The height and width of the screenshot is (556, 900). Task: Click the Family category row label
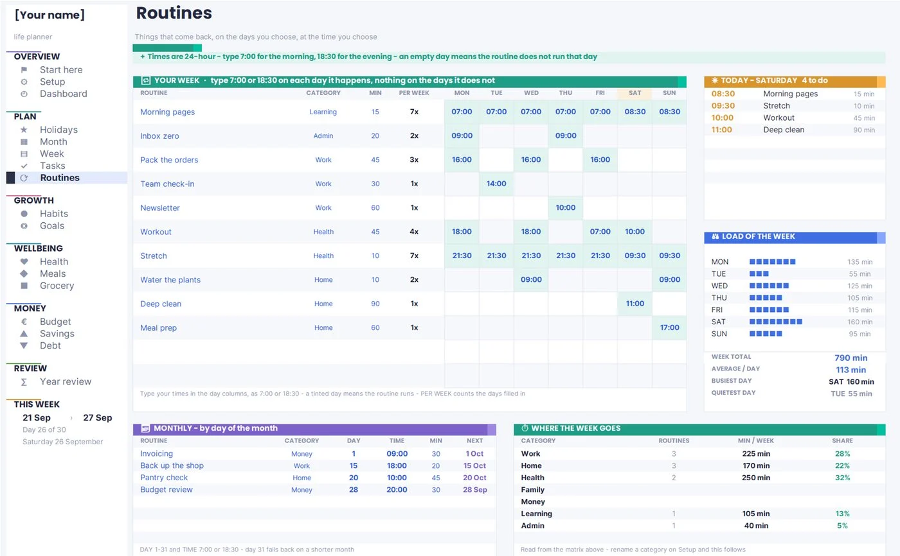click(x=533, y=490)
